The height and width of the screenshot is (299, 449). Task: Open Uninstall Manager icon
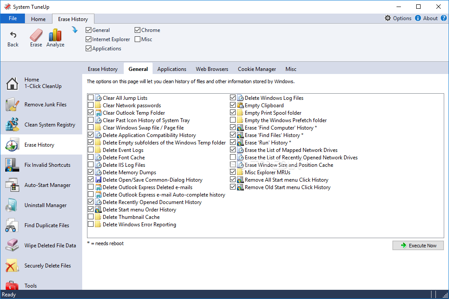click(12, 205)
